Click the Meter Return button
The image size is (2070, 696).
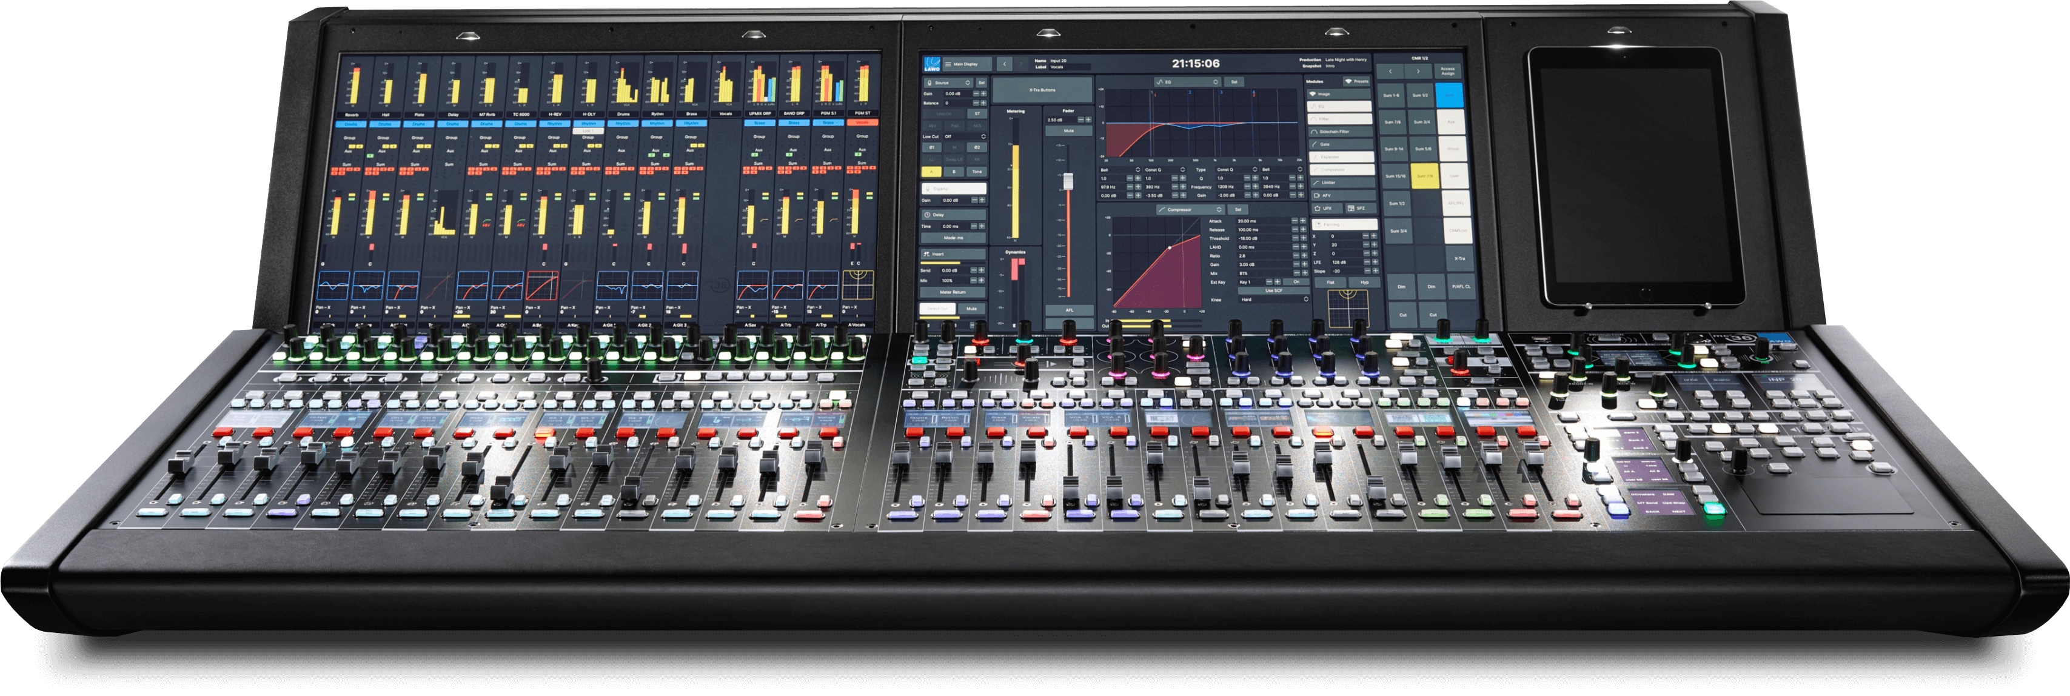(953, 292)
